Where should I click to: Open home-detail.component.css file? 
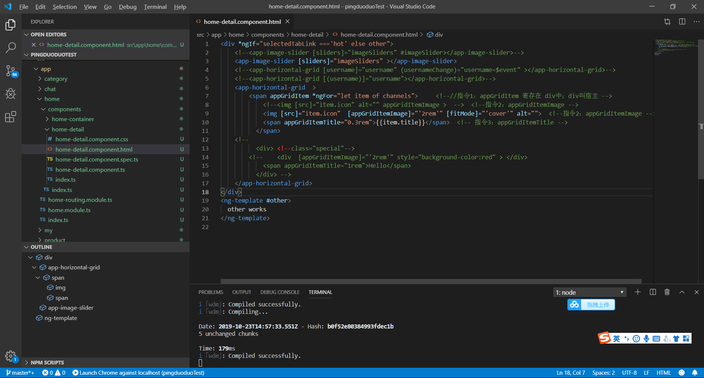[106, 139]
